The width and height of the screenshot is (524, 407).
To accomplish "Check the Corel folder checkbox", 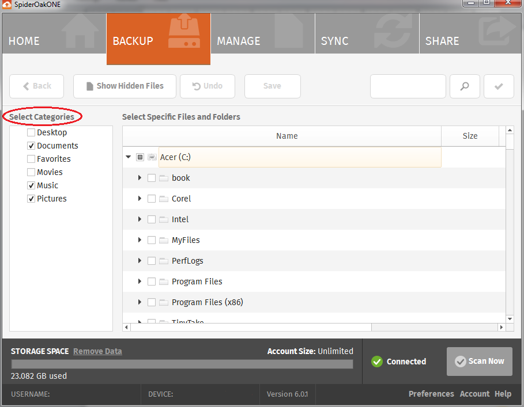I will [x=152, y=199].
